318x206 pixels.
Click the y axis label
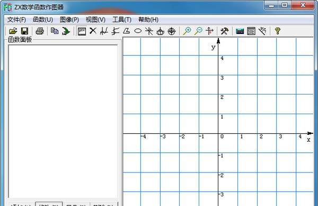coord(213,47)
